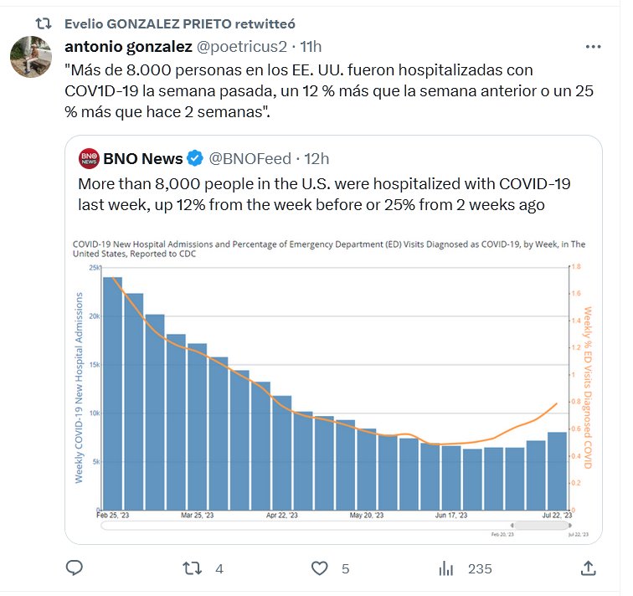The height and width of the screenshot is (596, 633).
Task: Like the tweet with the heart icon
Action: pos(319,568)
